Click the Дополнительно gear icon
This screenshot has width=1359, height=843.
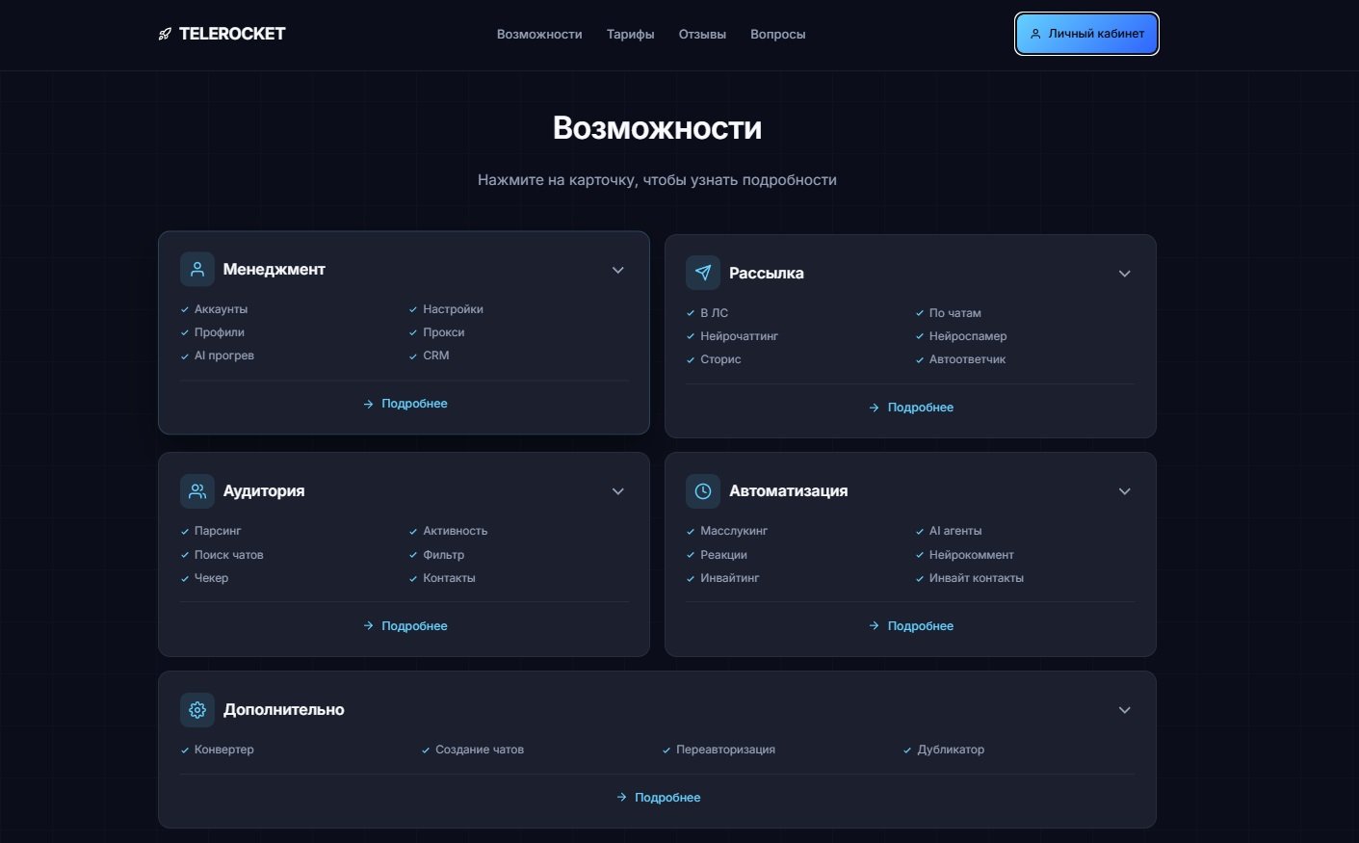tap(197, 710)
